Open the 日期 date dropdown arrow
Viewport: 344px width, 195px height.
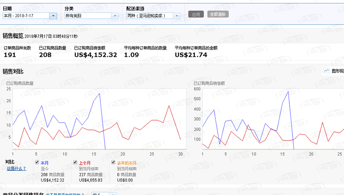pos(53,16)
